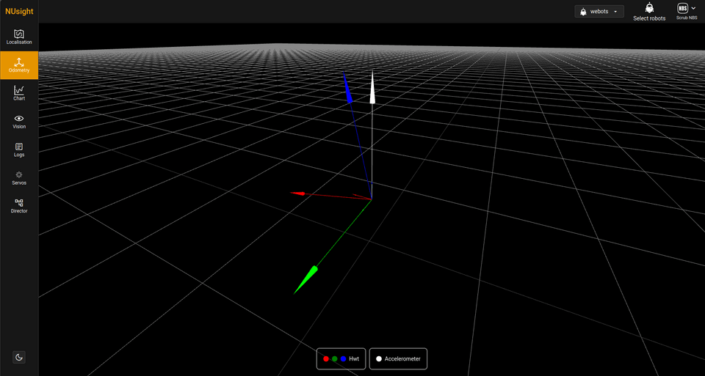The width and height of the screenshot is (705, 376).
Task: Toggle the Hwt legend button
Action: pyautogui.click(x=341, y=359)
